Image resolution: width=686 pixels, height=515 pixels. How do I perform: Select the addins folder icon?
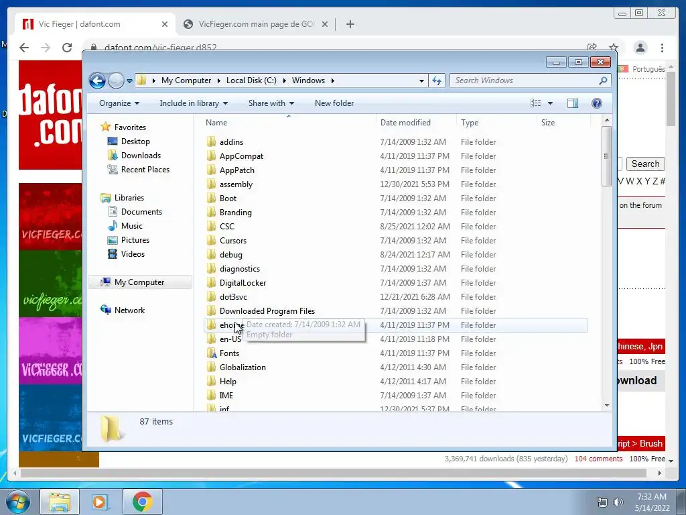pyautogui.click(x=211, y=141)
